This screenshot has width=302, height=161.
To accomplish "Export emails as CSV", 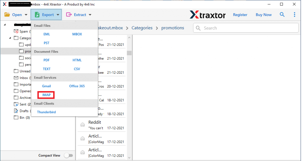I will click(77, 69).
